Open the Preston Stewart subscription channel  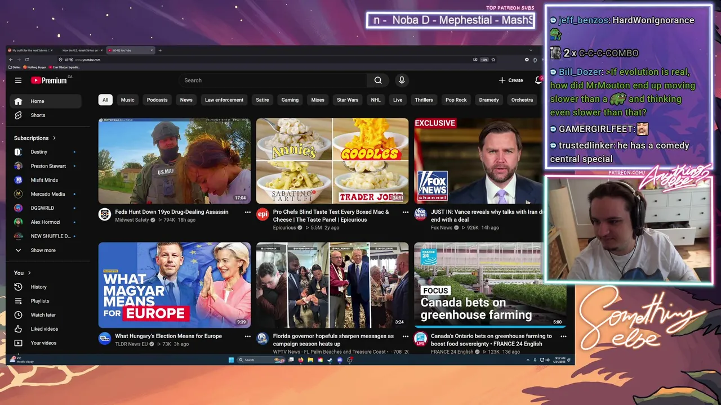[46, 166]
